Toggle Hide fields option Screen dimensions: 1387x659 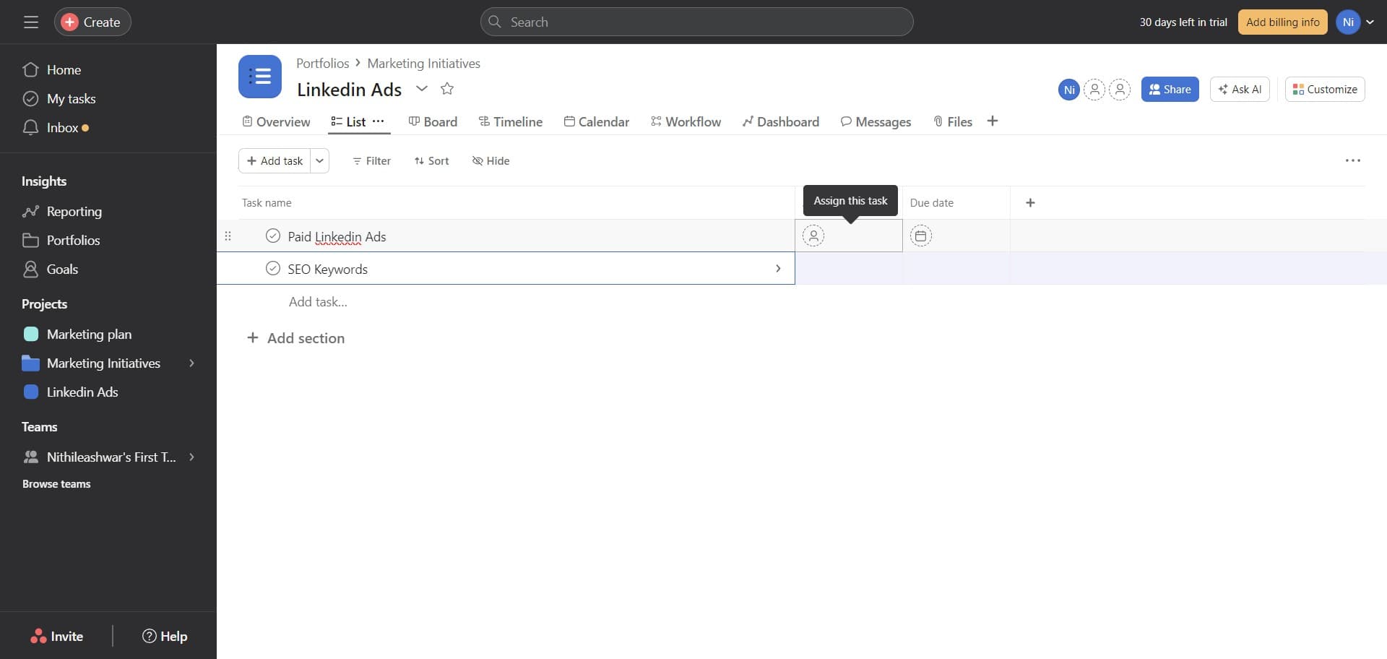(x=491, y=160)
